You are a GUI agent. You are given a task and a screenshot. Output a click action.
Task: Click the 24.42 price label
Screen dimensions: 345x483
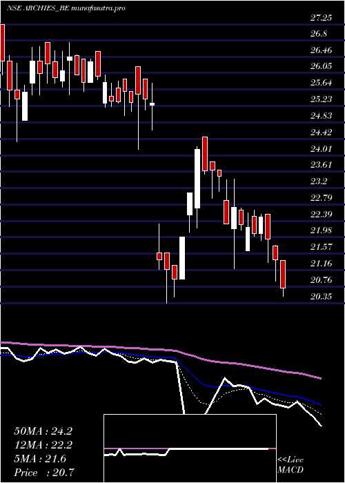pyautogui.click(x=321, y=132)
